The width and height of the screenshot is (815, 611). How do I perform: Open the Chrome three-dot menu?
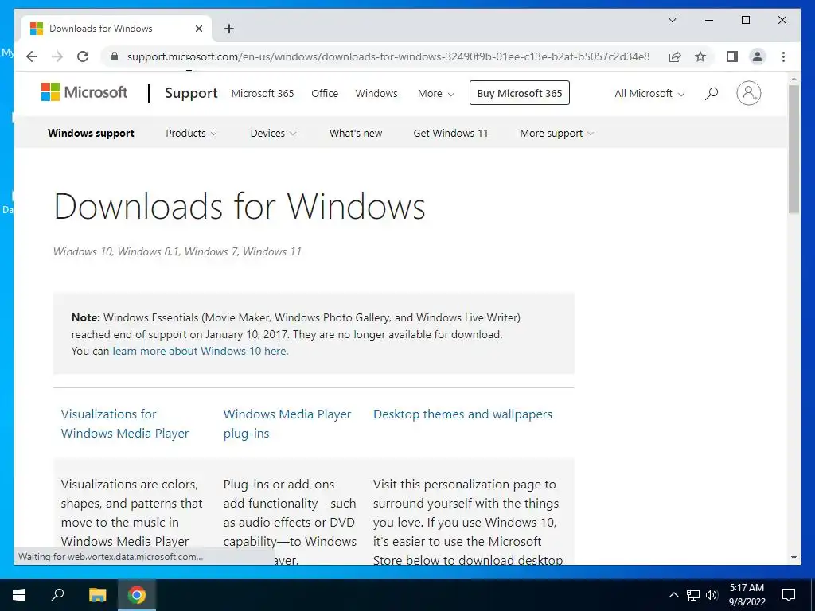pyautogui.click(x=783, y=56)
